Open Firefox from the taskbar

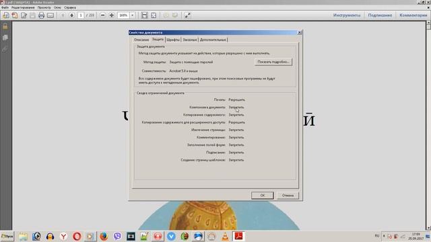point(104,236)
